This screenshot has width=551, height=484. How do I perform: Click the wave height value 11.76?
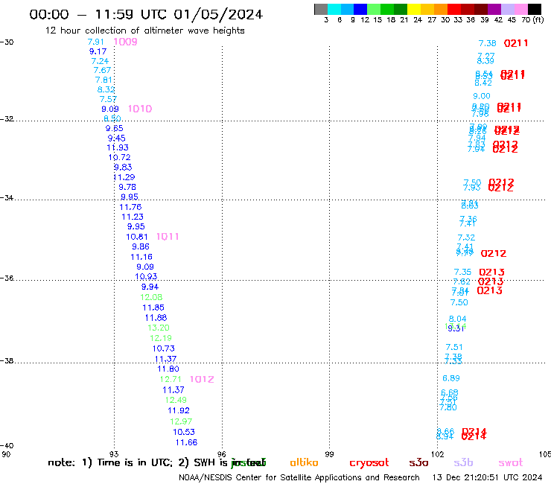click(130, 207)
